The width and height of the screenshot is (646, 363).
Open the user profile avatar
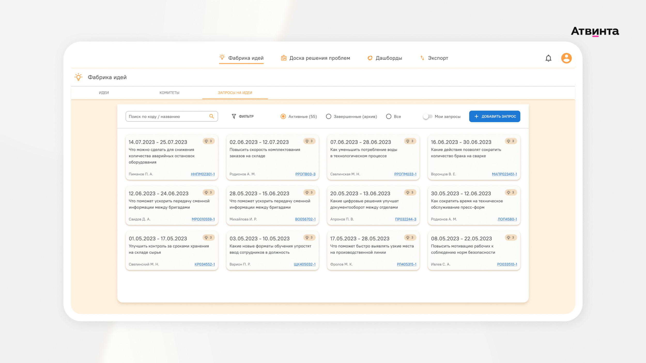(x=566, y=58)
